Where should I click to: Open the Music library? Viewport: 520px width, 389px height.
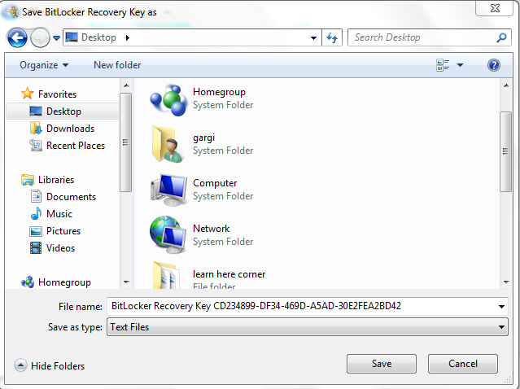tap(59, 214)
